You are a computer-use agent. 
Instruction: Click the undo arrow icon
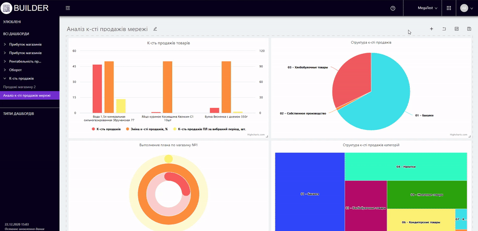[444, 29]
